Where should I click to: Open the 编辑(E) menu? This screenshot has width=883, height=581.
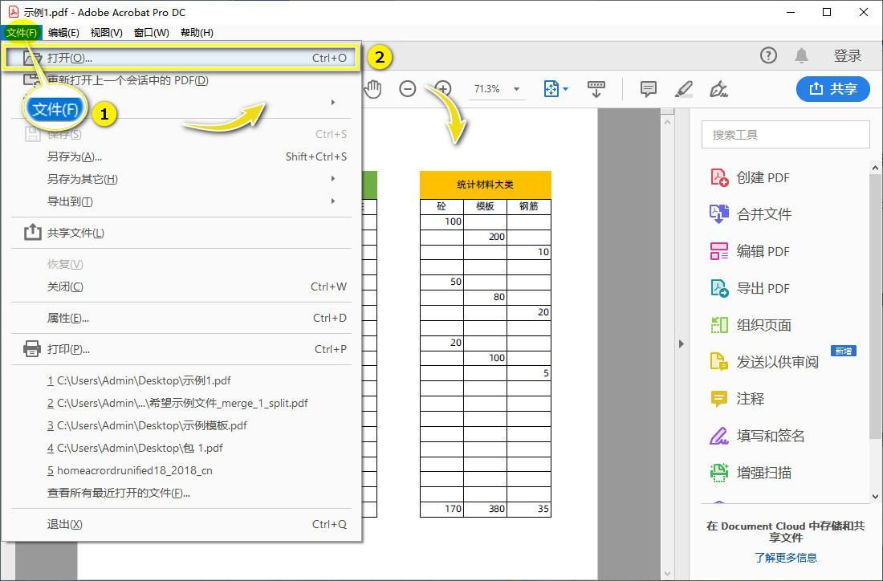click(x=63, y=32)
